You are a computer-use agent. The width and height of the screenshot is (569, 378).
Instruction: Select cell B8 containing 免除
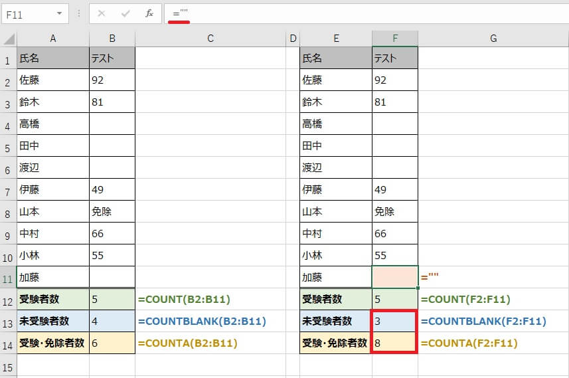[x=112, y=211]
